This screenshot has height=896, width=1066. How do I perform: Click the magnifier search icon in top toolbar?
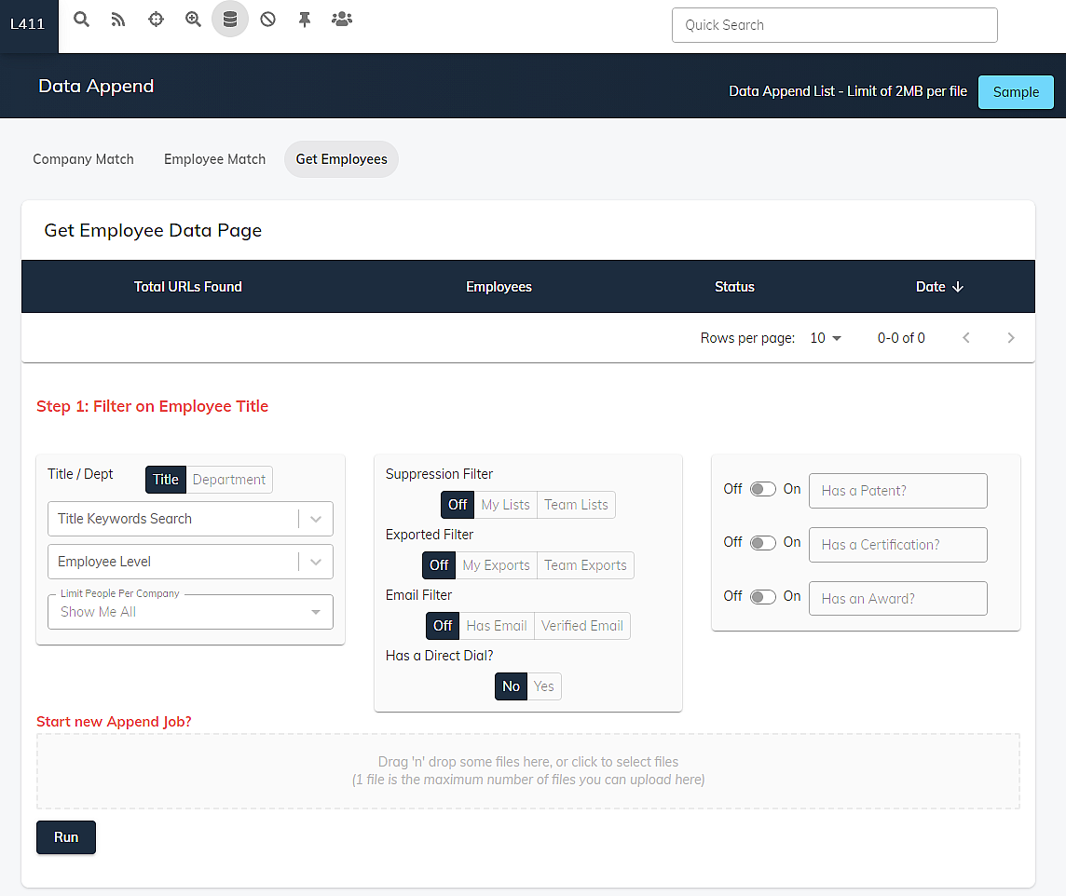coord(82,19)
